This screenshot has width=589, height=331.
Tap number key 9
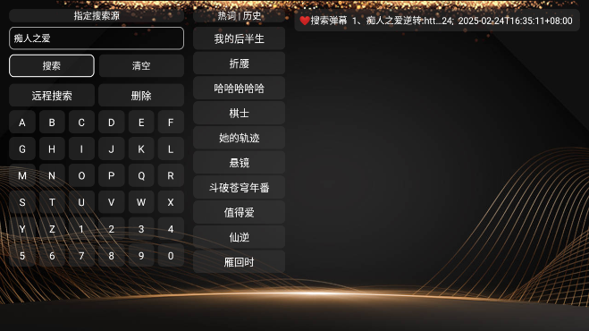[x=141, y=256]
